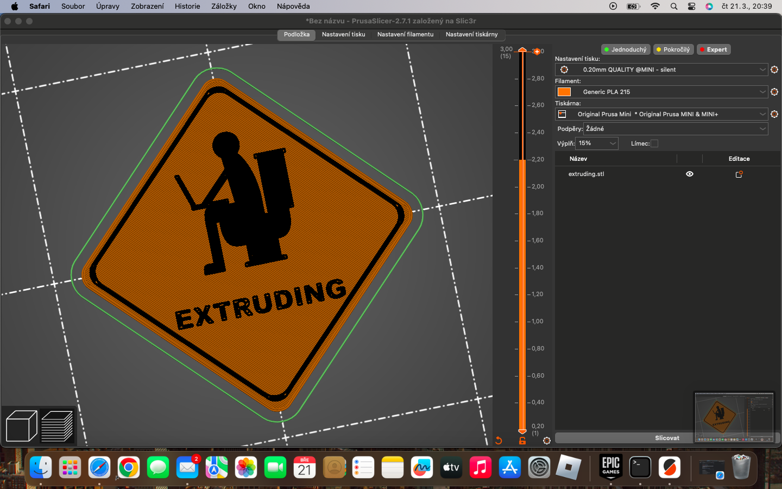This screenshot has height=489, width=782.
Task: Click the bottom thumb of layer slider
Action: click(x=522, y=431)
